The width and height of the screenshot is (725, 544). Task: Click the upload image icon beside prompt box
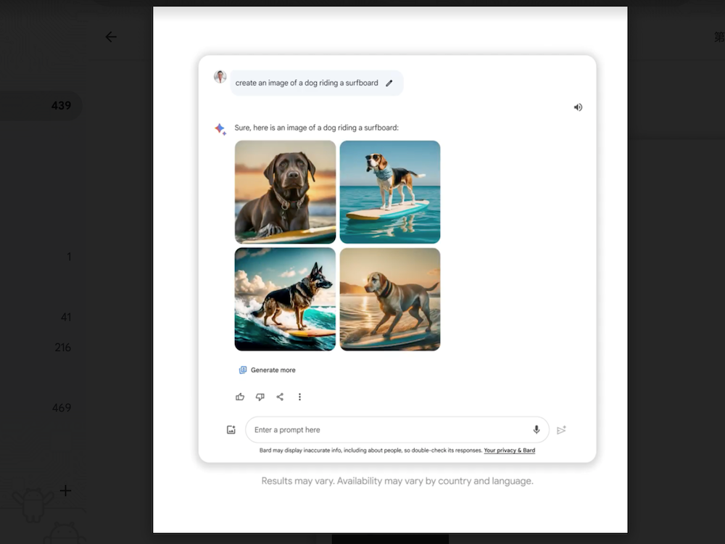pos(231,430)
